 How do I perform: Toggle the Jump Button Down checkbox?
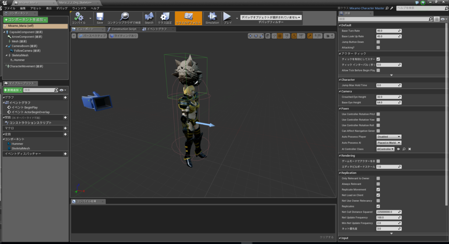pyautogui.click(x=378, y=42)
